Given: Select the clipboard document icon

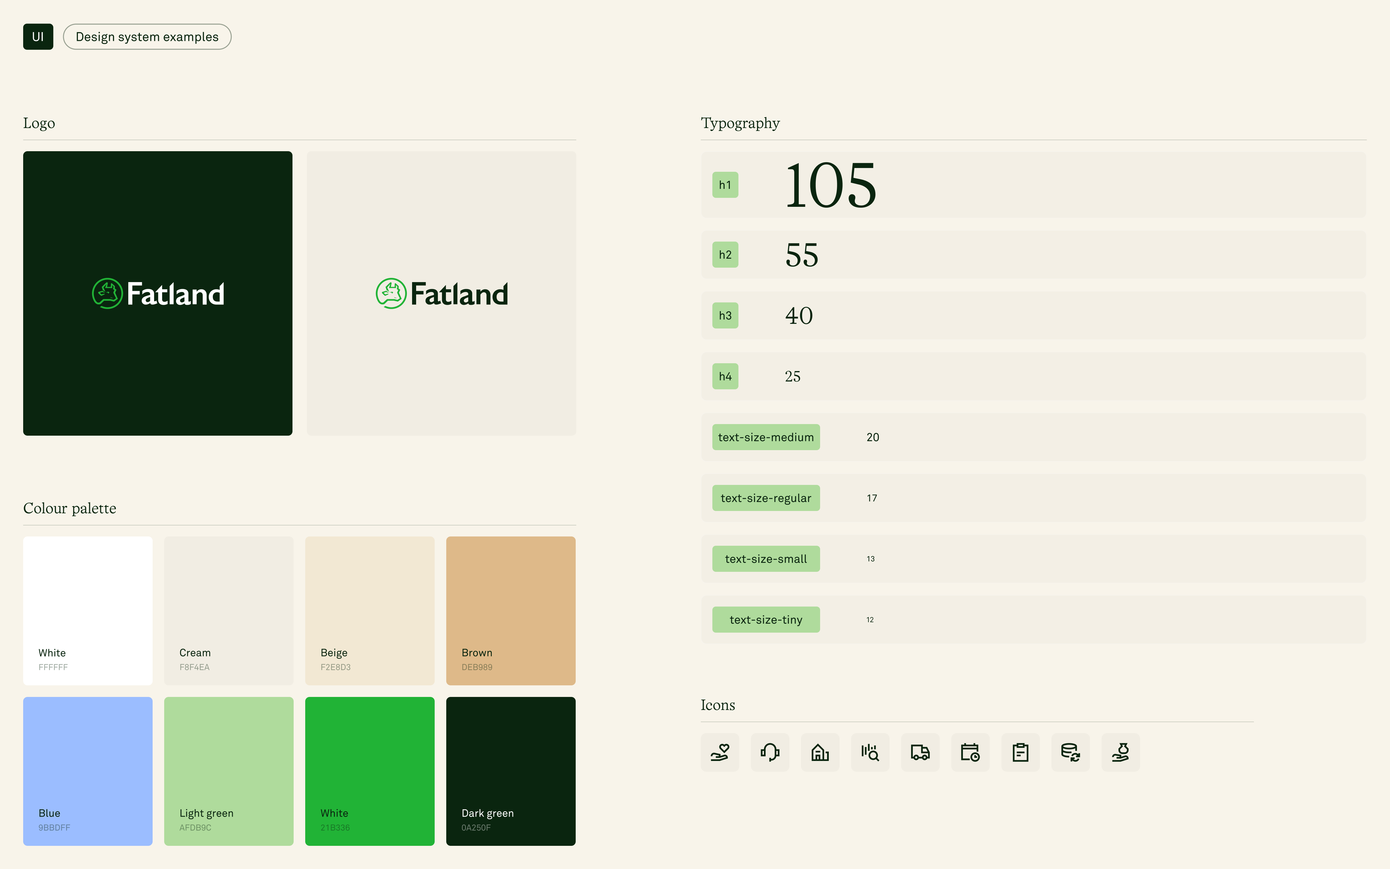Looking at the screenshot, I should tap(1020, 752).
